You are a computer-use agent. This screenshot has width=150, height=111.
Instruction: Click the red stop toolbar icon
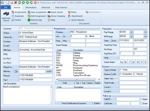pyautogui.click(x=35, y=2)
